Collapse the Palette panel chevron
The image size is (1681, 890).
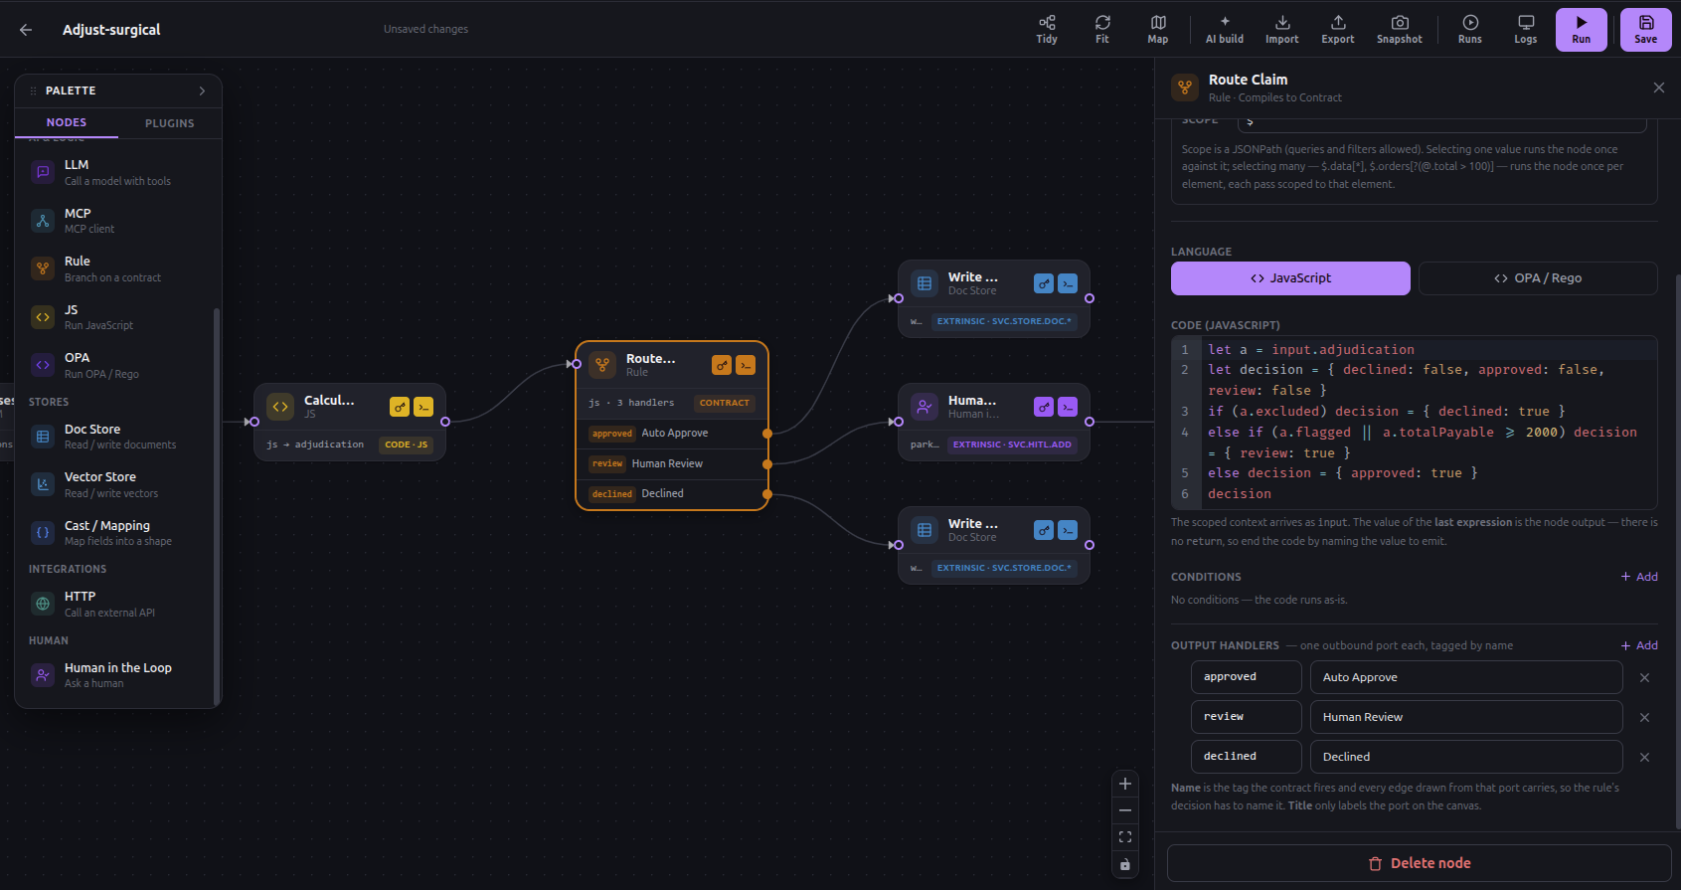point(202,90)
